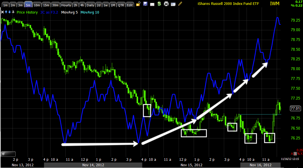
Task: Select the Nov 14, 2012 date band
Action: pyautogui.click(x=93, y=165)
